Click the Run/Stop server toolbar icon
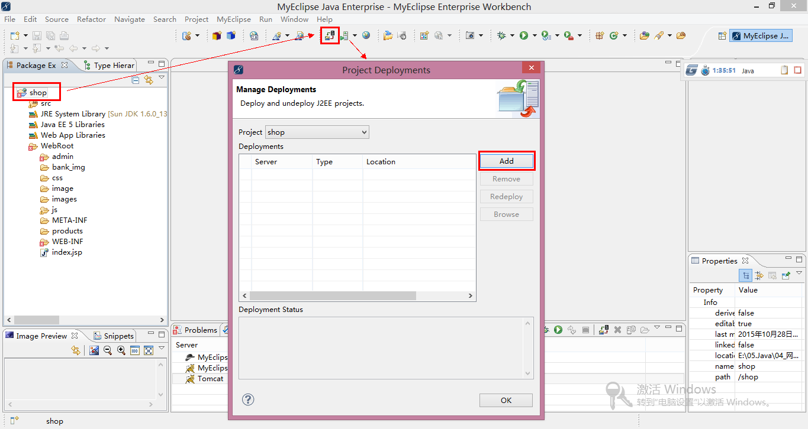 coord(345,35)
